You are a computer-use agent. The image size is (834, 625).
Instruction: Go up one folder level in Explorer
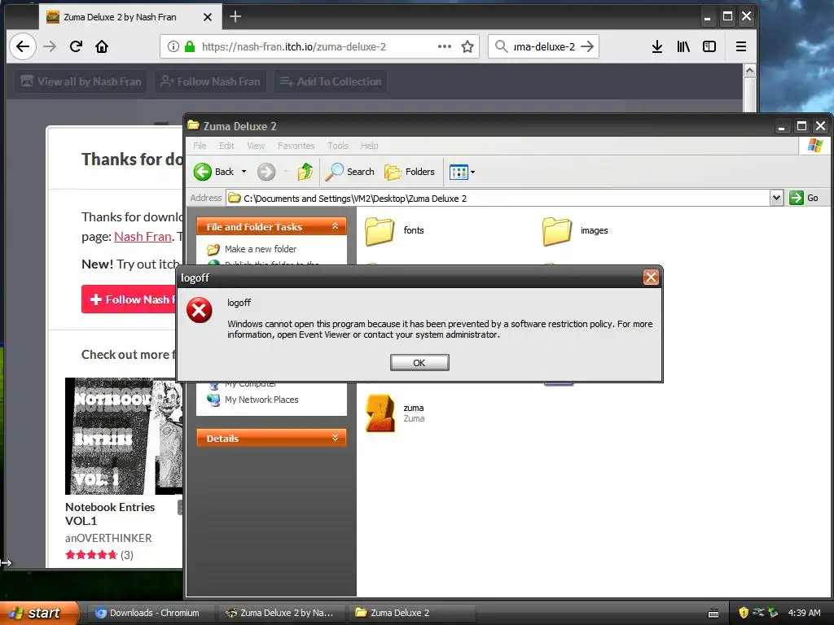click(305, 172)
